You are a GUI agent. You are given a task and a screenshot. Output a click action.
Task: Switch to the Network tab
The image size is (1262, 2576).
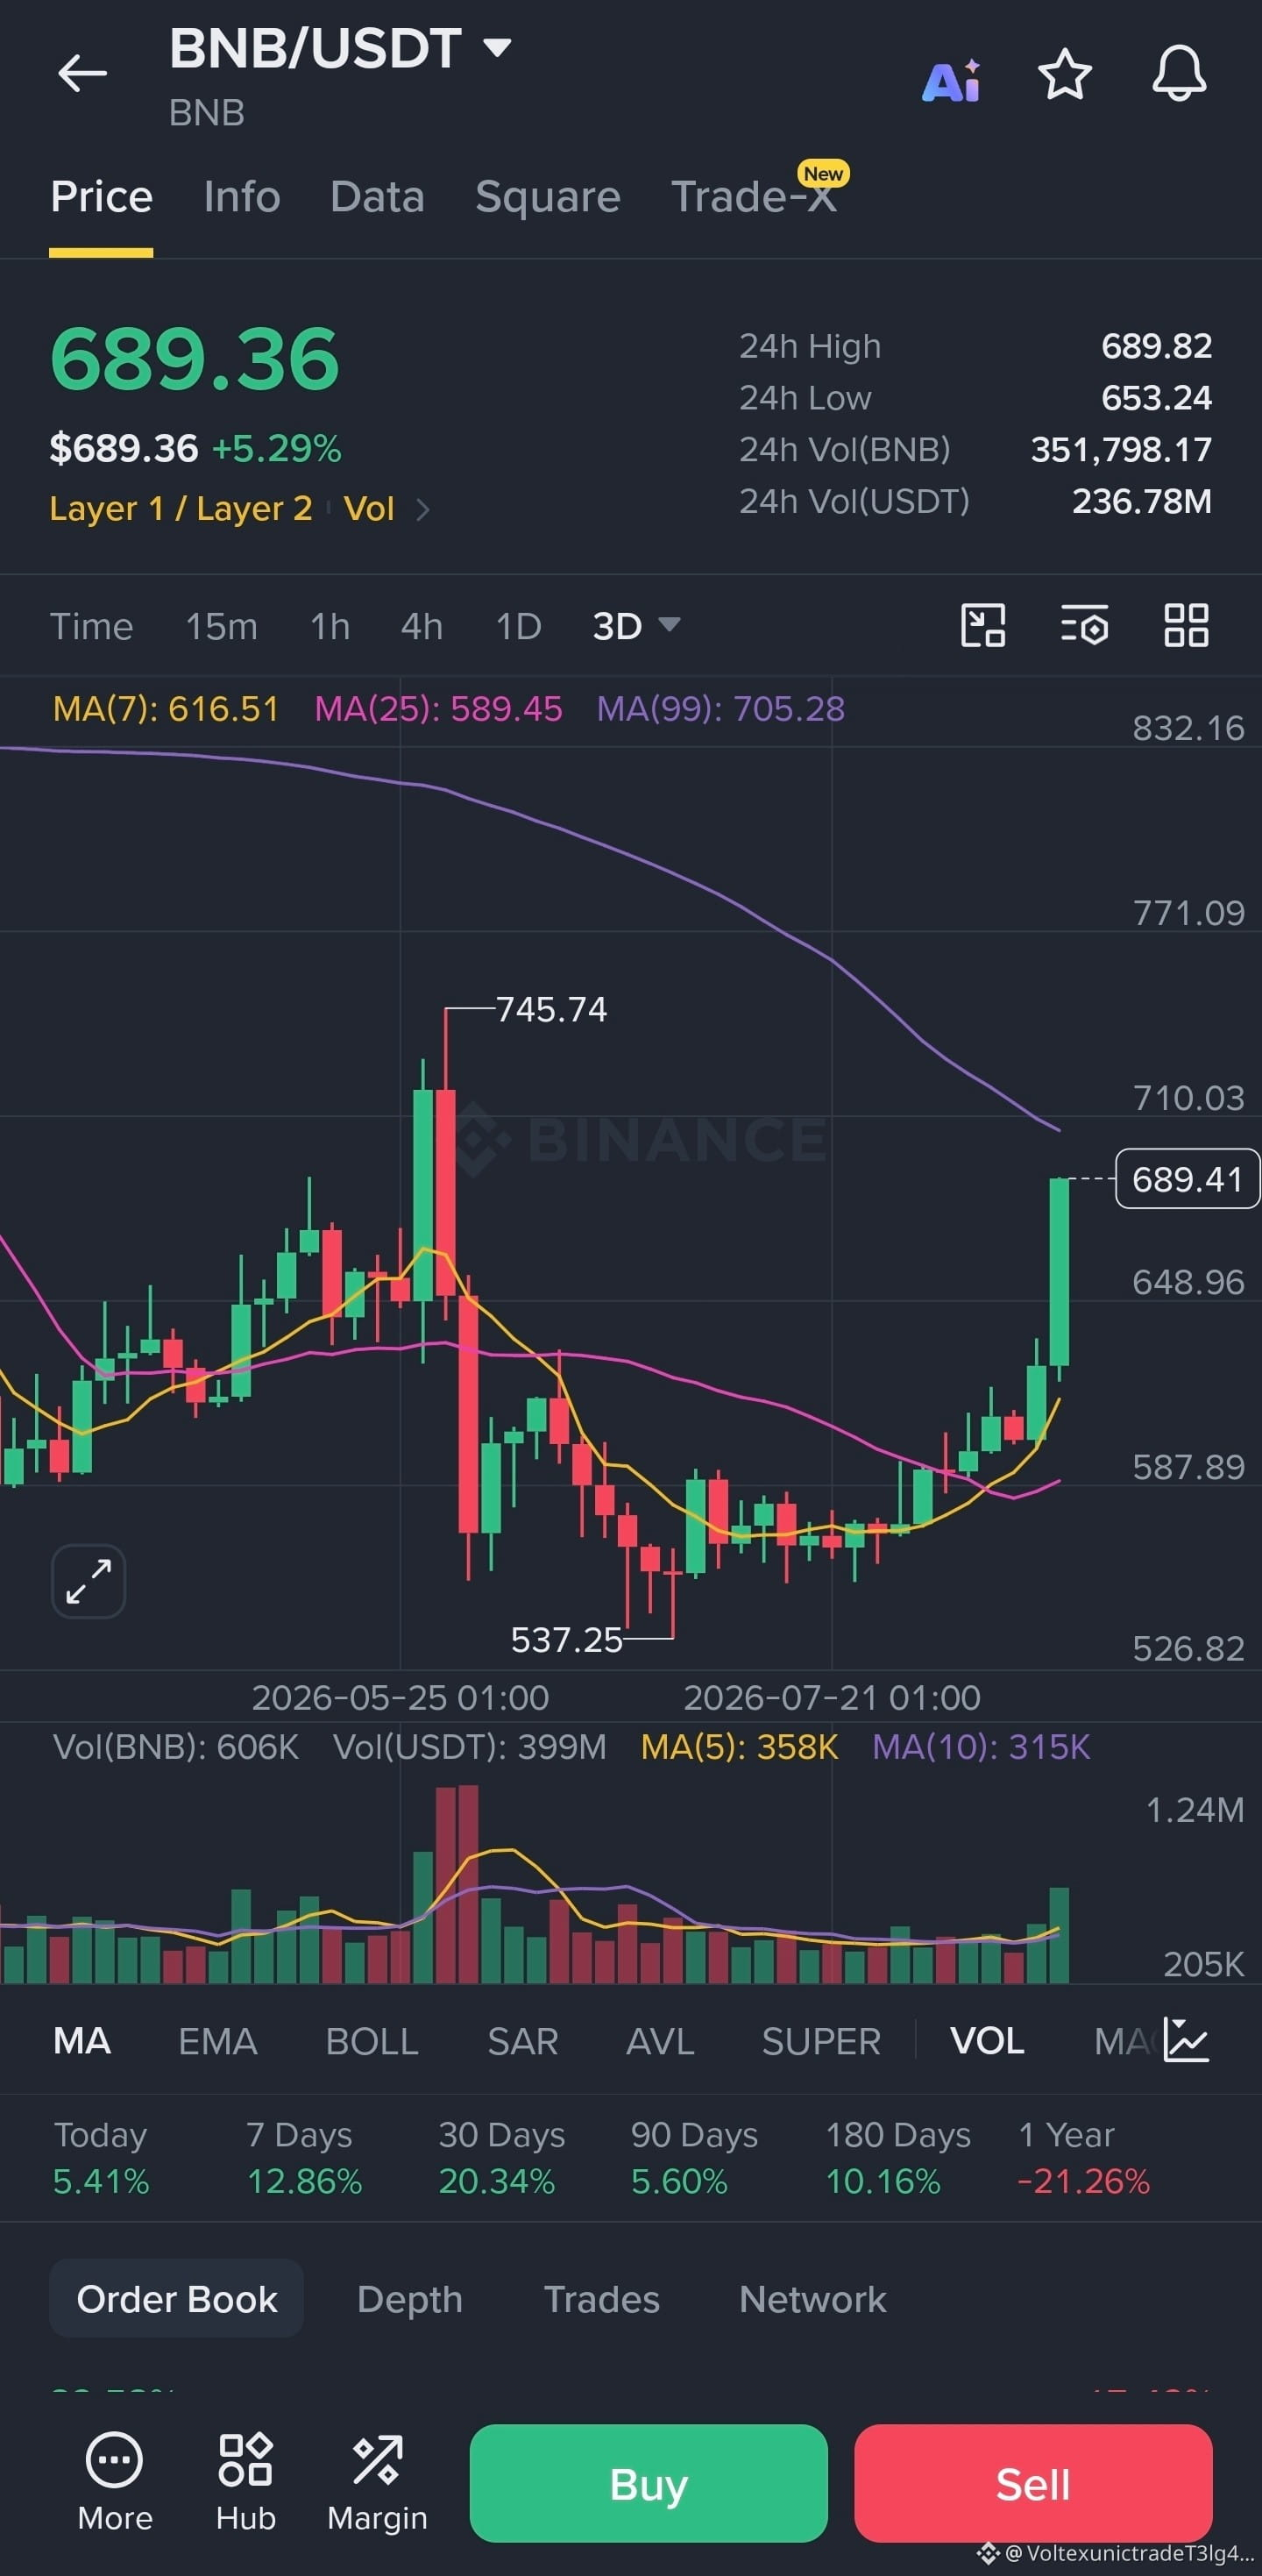point(812,2299)
